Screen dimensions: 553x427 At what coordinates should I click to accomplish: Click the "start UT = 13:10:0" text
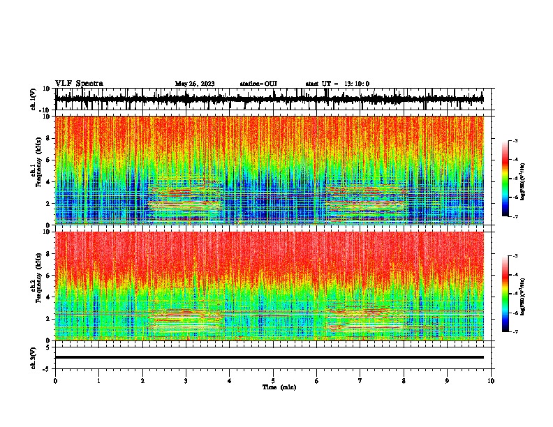click(337, 84)
